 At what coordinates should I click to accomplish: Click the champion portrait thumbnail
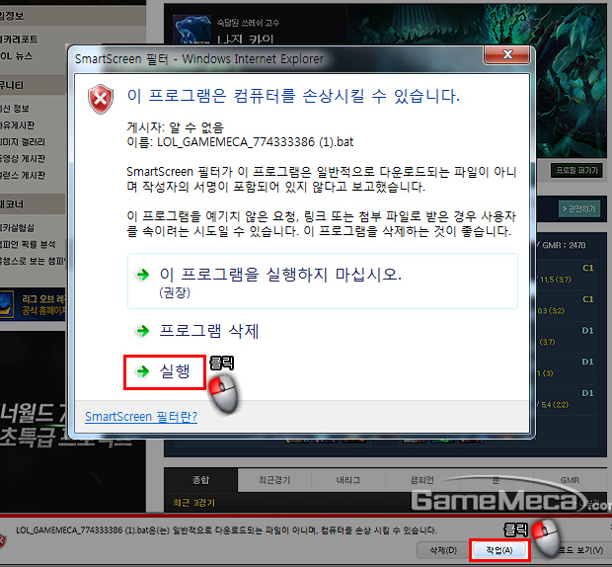(191, 30)
